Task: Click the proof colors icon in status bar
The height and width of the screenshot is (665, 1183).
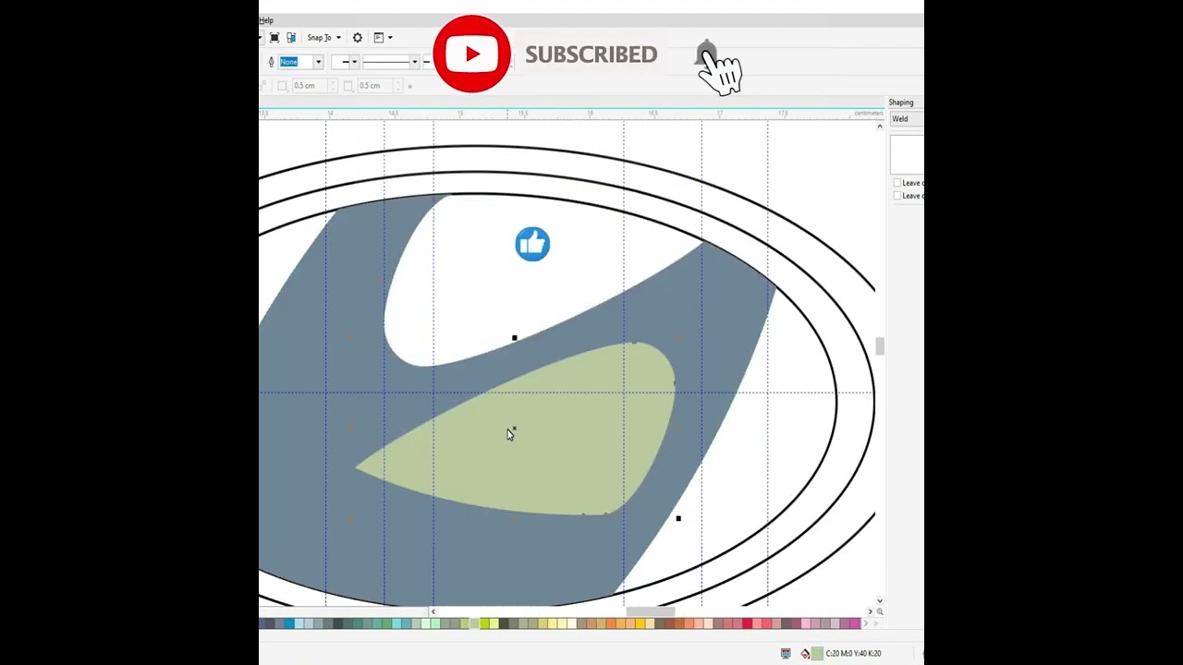Action: [786, 654]
